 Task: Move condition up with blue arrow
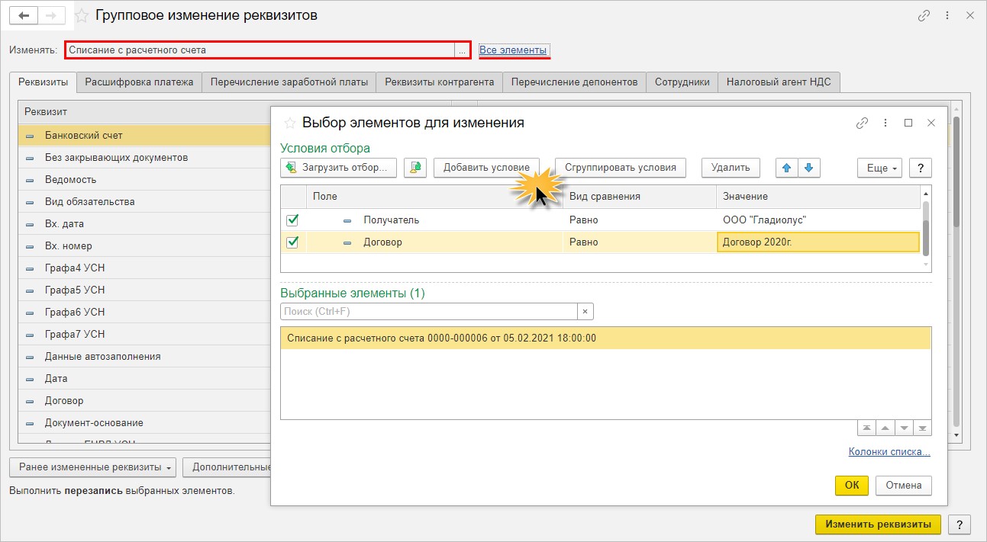pyautogui.click(x=787, y=168)
